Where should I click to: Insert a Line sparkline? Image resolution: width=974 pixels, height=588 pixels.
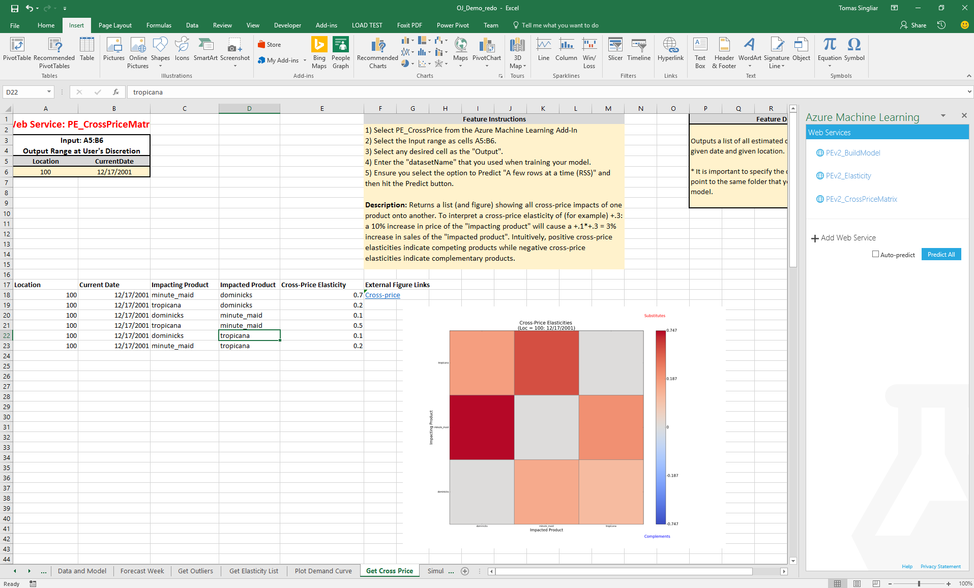[544, 49]
